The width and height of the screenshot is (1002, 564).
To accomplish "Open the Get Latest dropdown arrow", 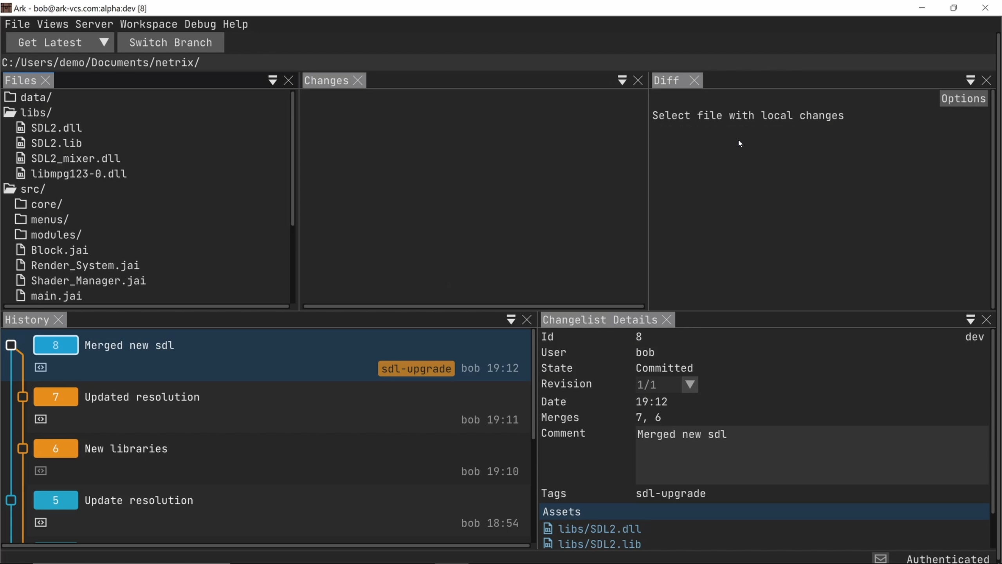I will pyautogui.click(x=104, y=42).
